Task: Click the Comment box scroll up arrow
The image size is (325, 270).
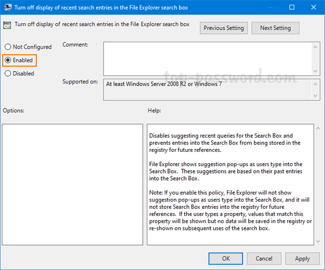Action: 315,47
